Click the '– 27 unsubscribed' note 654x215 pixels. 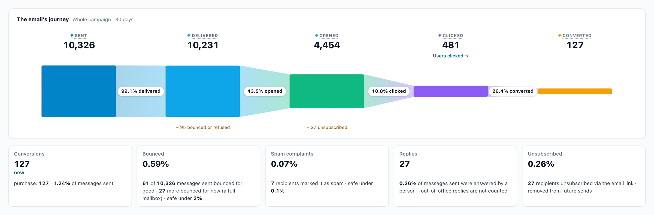327,127
